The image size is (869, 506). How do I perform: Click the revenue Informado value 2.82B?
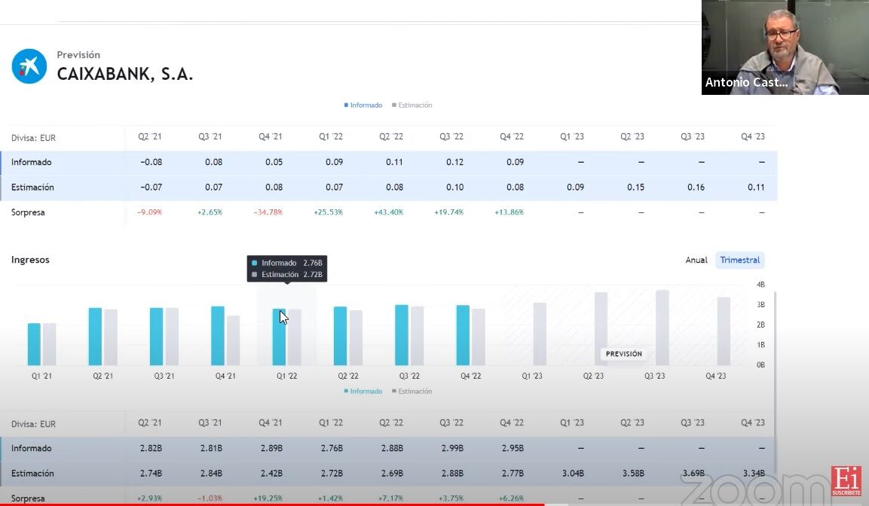[x=151, y=449]
